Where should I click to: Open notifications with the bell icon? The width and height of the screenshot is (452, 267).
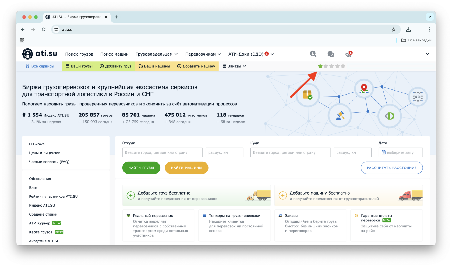348,54
